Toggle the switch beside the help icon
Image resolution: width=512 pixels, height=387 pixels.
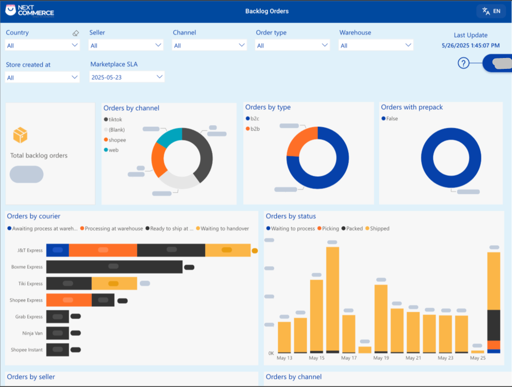point(497,63)
